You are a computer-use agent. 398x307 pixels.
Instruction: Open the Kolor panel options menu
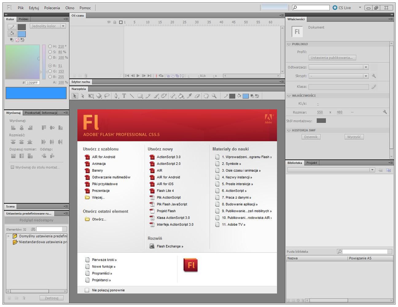point(65,19)
